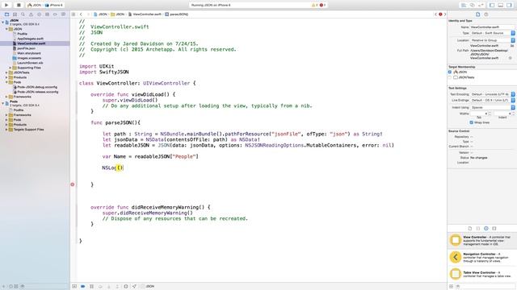
Task: Show the media library tab
Action: click(494, 229)
